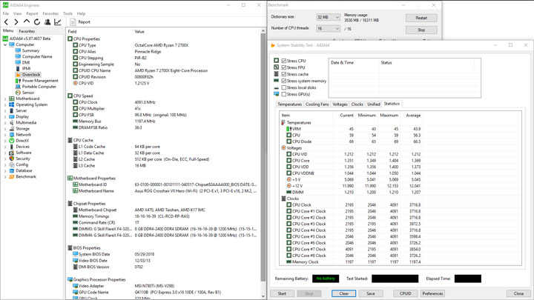The image size is (534, 300).
Task: Enable Stress local disks checkbox
Action: [283, 87]
